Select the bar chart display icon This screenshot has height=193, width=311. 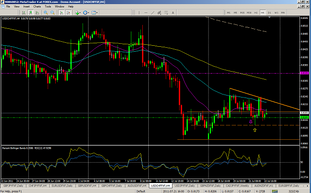(x=24, y=13)
